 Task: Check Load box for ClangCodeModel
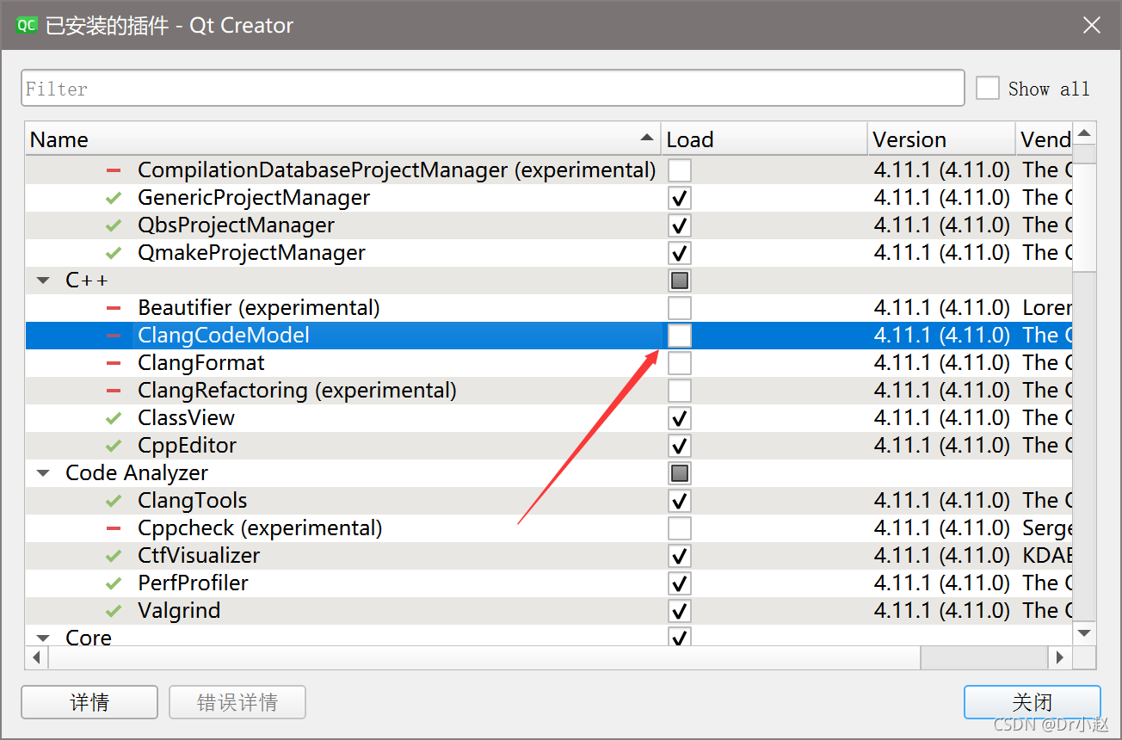click(680, 336)
